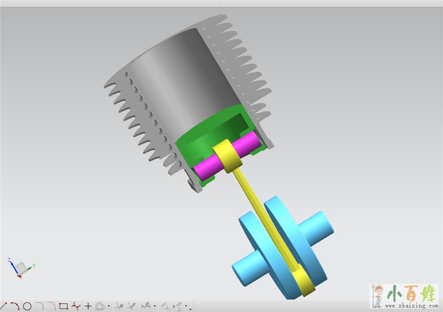
Task: Select the Point (plus) tool
Action: 88,306
